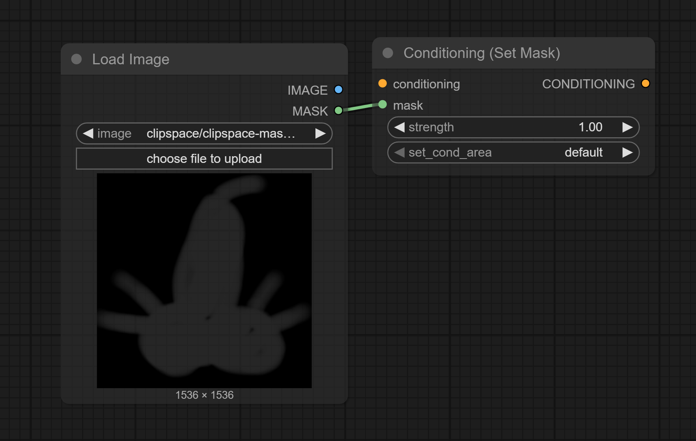Click the green link between MASK and mask
This screenshot has width=696, height=441.
360,107
